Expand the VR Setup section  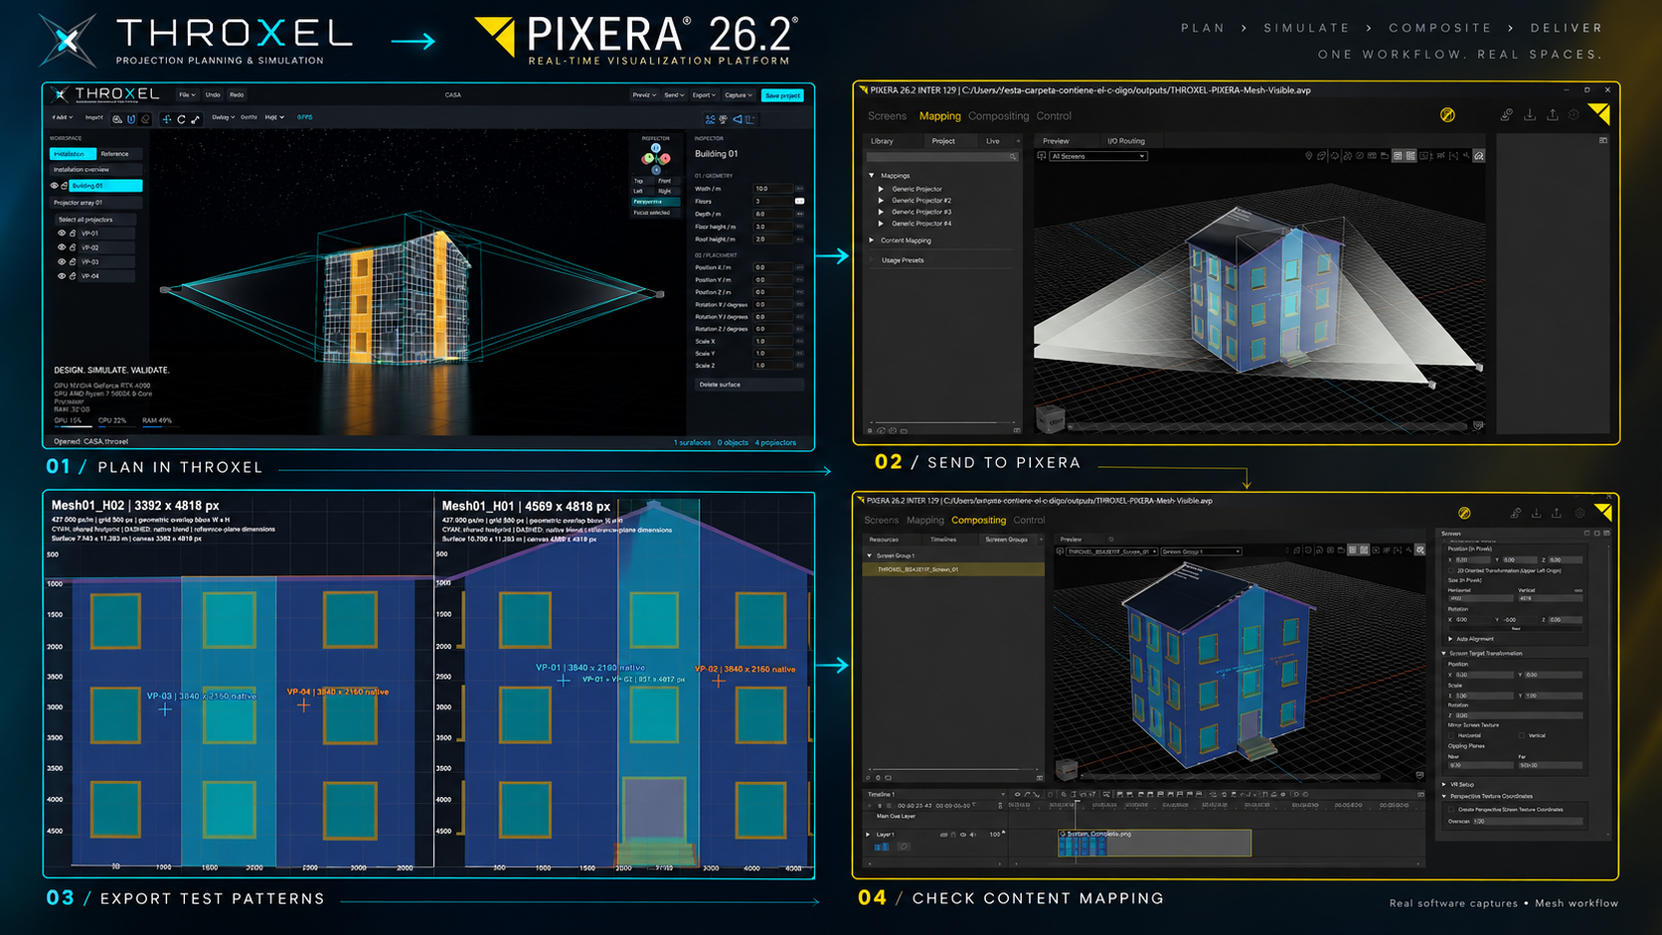[1443, 784]
